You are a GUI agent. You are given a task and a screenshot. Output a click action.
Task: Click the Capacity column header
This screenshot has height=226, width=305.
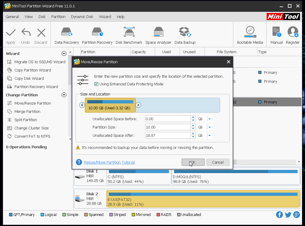click(x=142, y=52)
